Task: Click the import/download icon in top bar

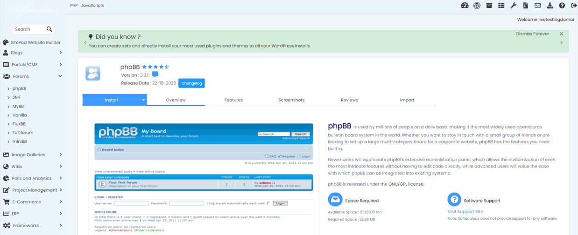Action: pyautogui.click(x=550, y=6)
